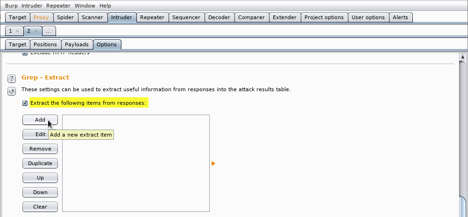Viewport: 468px width, 217px height.
Task: Switch to the Repeater tab
Action: tap(152, 17)
